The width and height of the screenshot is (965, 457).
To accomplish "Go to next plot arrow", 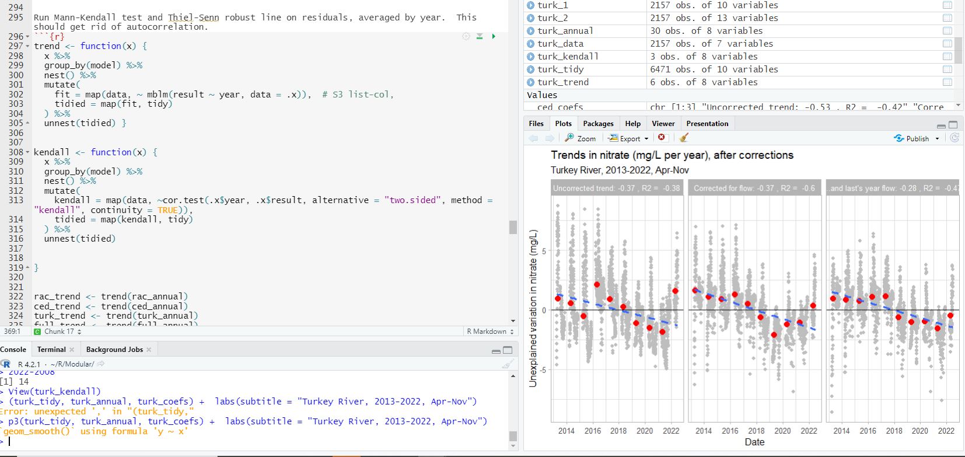I will pyautogui.click(x=549, y=138).
